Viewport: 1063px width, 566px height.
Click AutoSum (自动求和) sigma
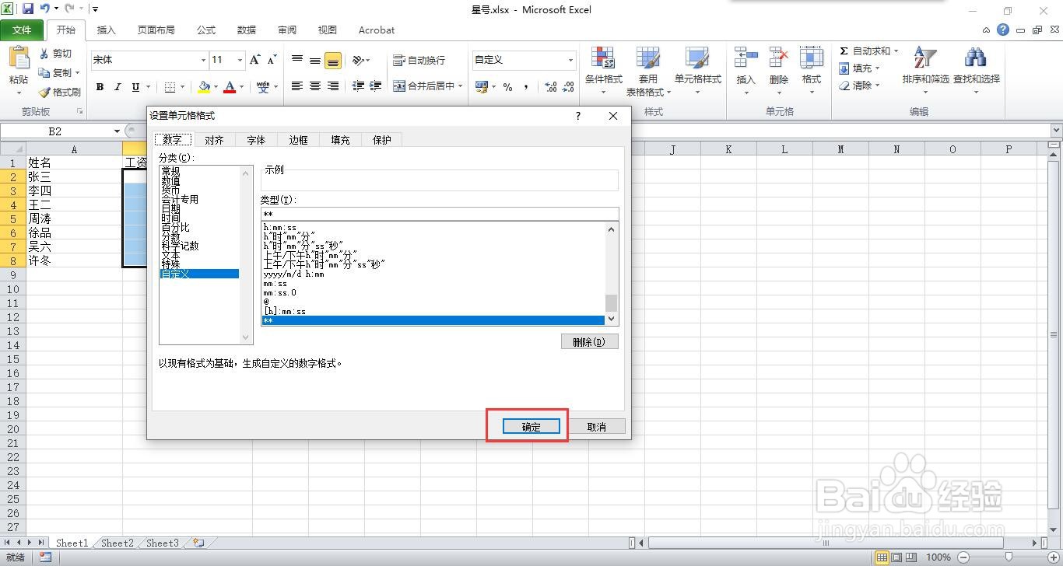point(844,51)
